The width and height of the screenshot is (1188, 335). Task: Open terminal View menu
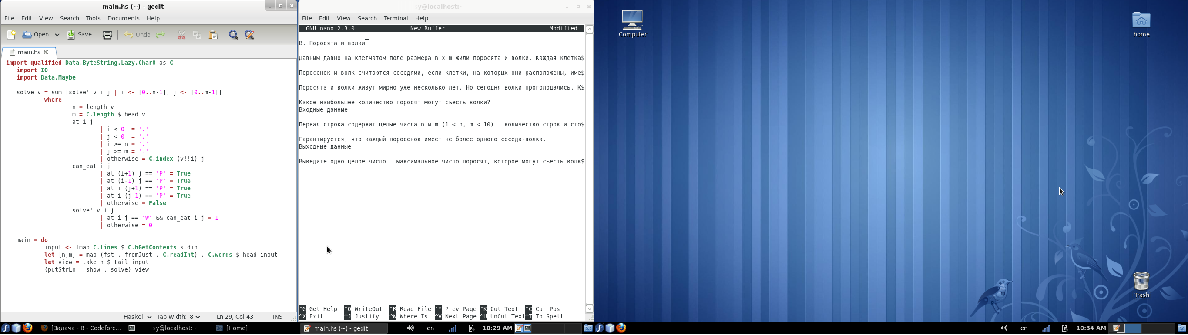pos(344,18)
